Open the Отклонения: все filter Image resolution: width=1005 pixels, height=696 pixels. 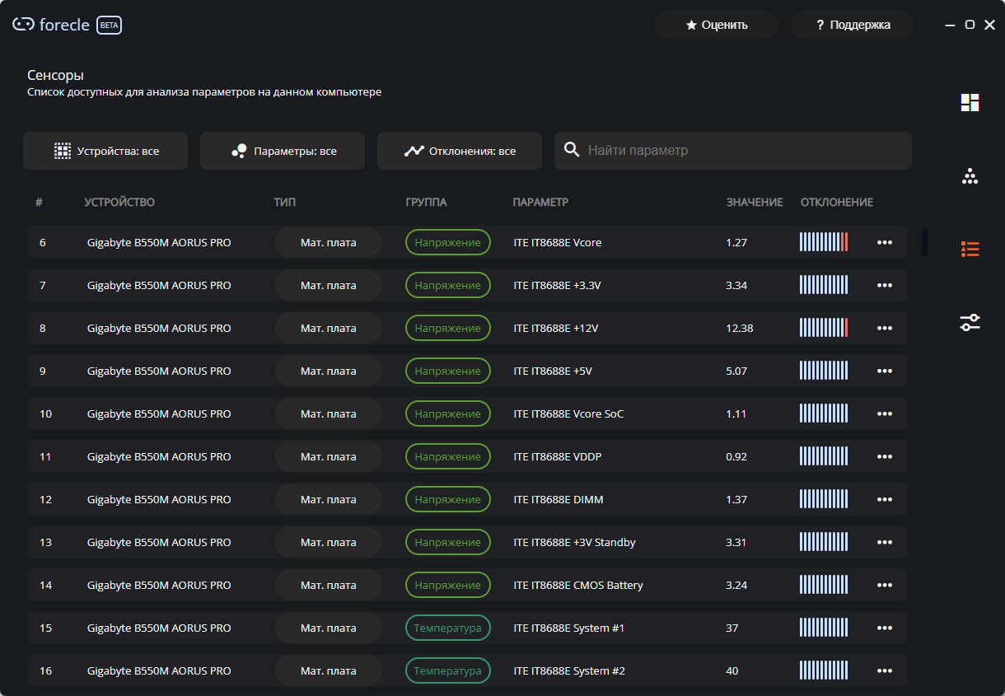[460, 151]
